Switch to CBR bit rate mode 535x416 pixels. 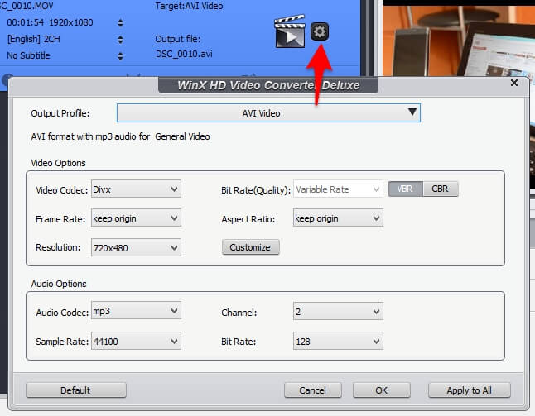click(440, 189)
